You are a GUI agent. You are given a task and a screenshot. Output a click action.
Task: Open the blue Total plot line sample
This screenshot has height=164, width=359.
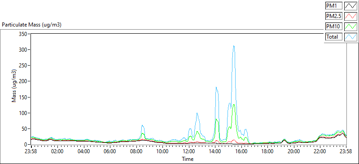[351, 37]
